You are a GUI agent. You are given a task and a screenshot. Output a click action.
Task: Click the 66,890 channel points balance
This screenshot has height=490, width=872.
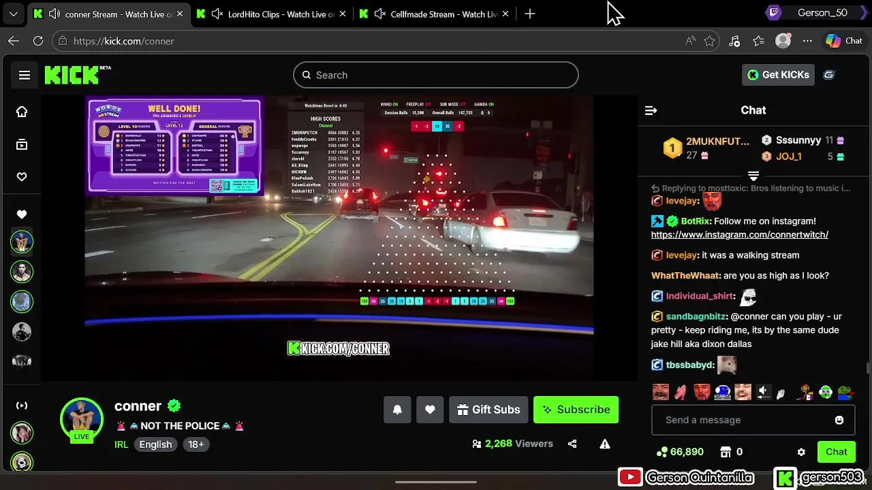[x=680, y=452]
